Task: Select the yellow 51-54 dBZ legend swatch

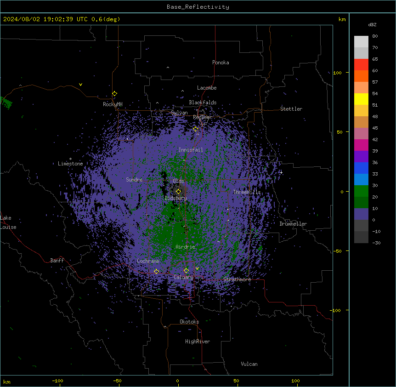Action: click(x=361, y=99)
